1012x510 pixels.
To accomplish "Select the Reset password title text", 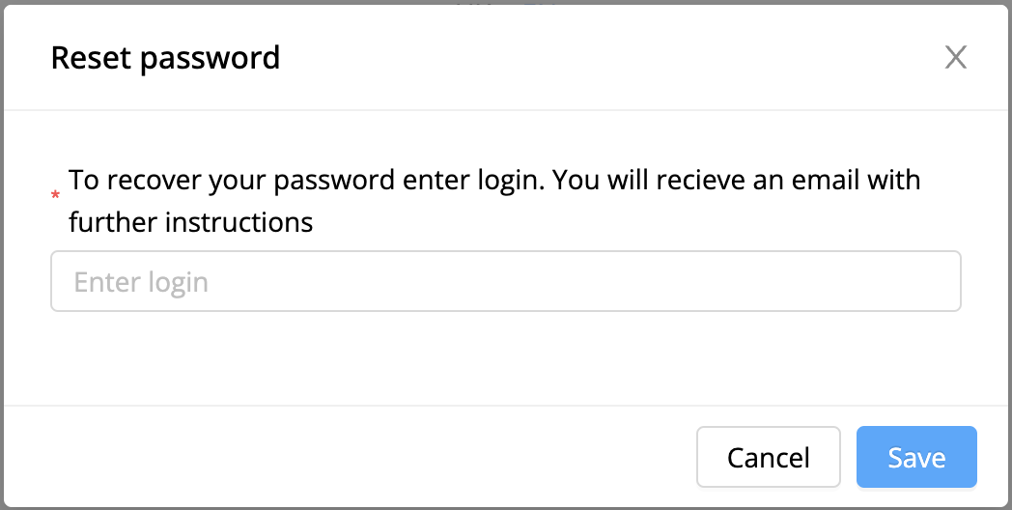I will click(165, 58).
